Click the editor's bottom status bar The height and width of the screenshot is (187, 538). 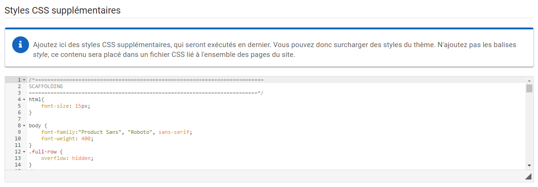click(264, 176)
